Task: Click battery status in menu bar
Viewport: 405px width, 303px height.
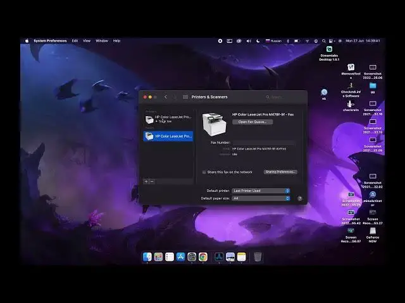Action: point(297,41)
